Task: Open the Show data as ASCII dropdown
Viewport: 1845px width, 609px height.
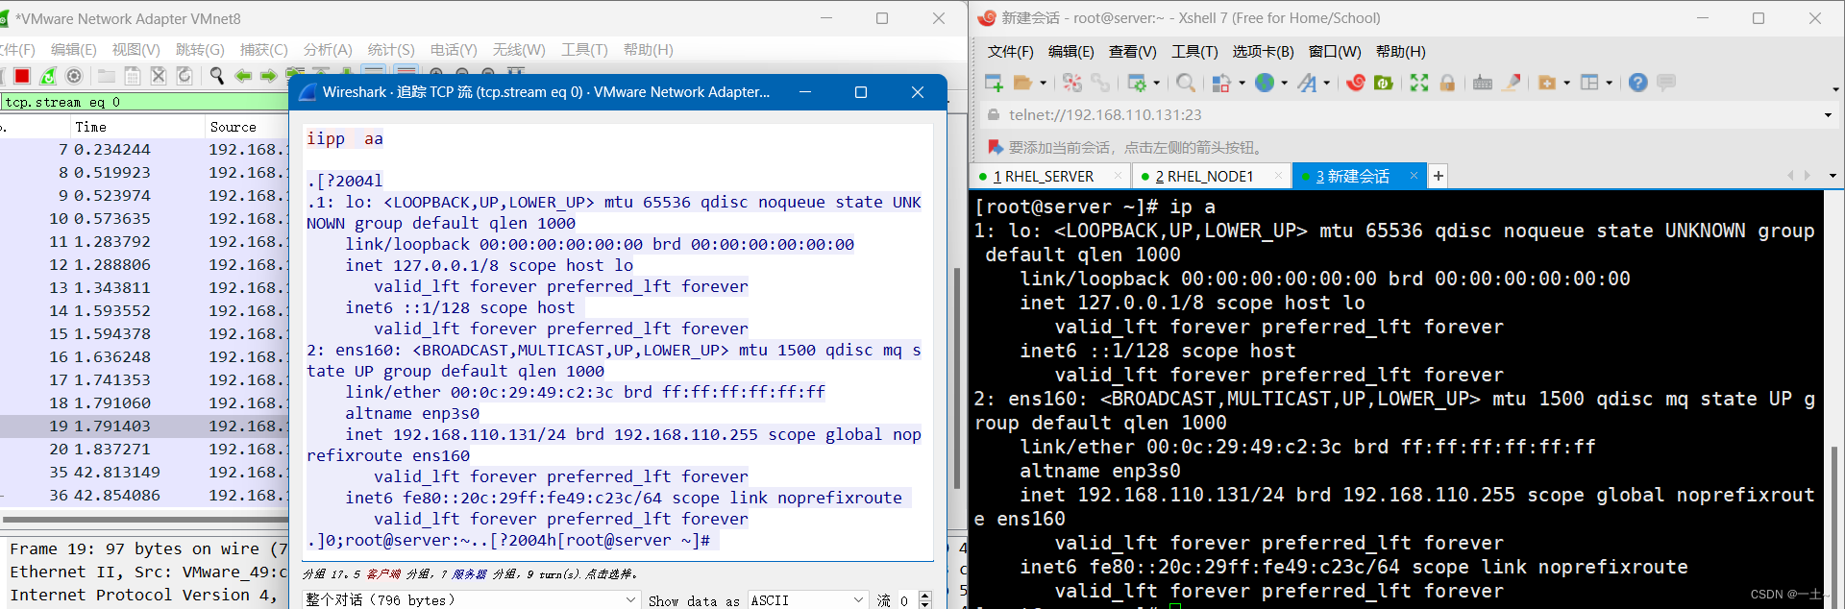Action: click(x=858, y=600)
